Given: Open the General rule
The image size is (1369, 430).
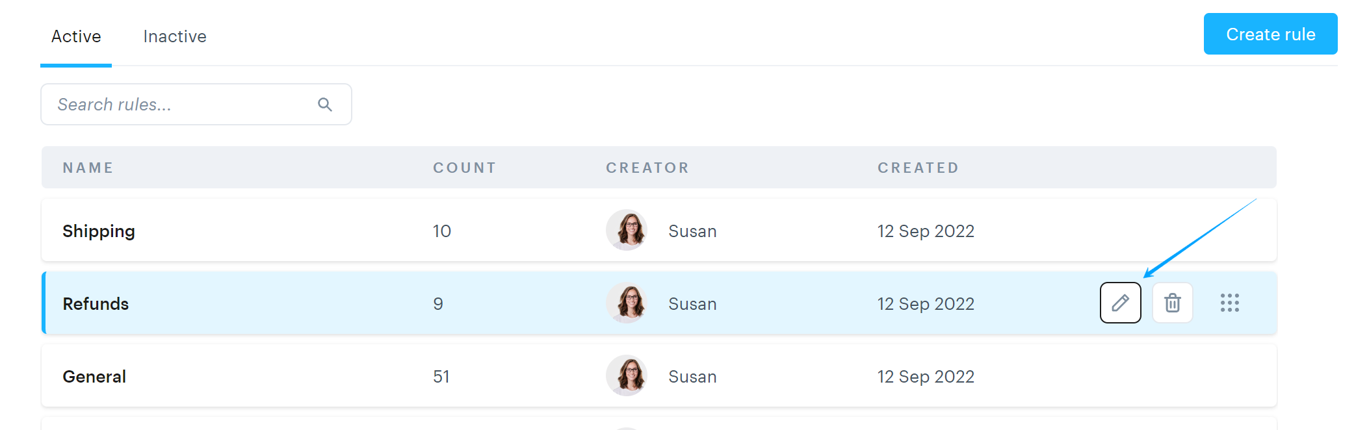Looking at the screenshot, I should point(94,377).
